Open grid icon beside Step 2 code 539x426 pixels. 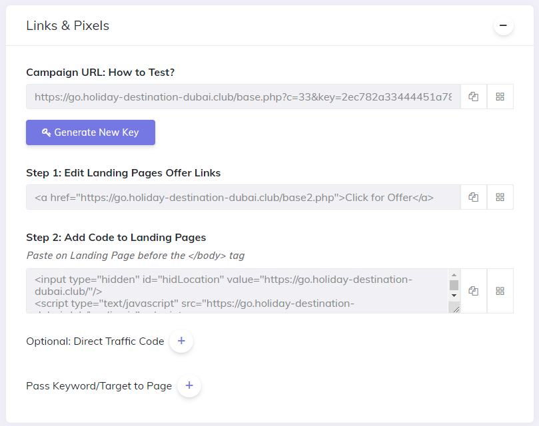(x=500, y=291)
